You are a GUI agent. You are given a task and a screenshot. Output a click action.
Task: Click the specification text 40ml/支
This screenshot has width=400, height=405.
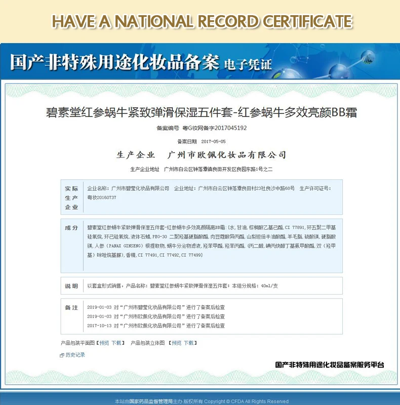pyautogui.click(x=269, y=286)
